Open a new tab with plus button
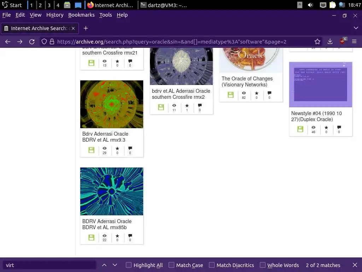This screenshot has width=362, height=272. click(x=86, y=28)
